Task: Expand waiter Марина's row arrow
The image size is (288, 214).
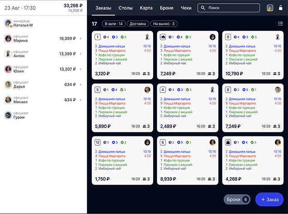Action: point(81,39)
